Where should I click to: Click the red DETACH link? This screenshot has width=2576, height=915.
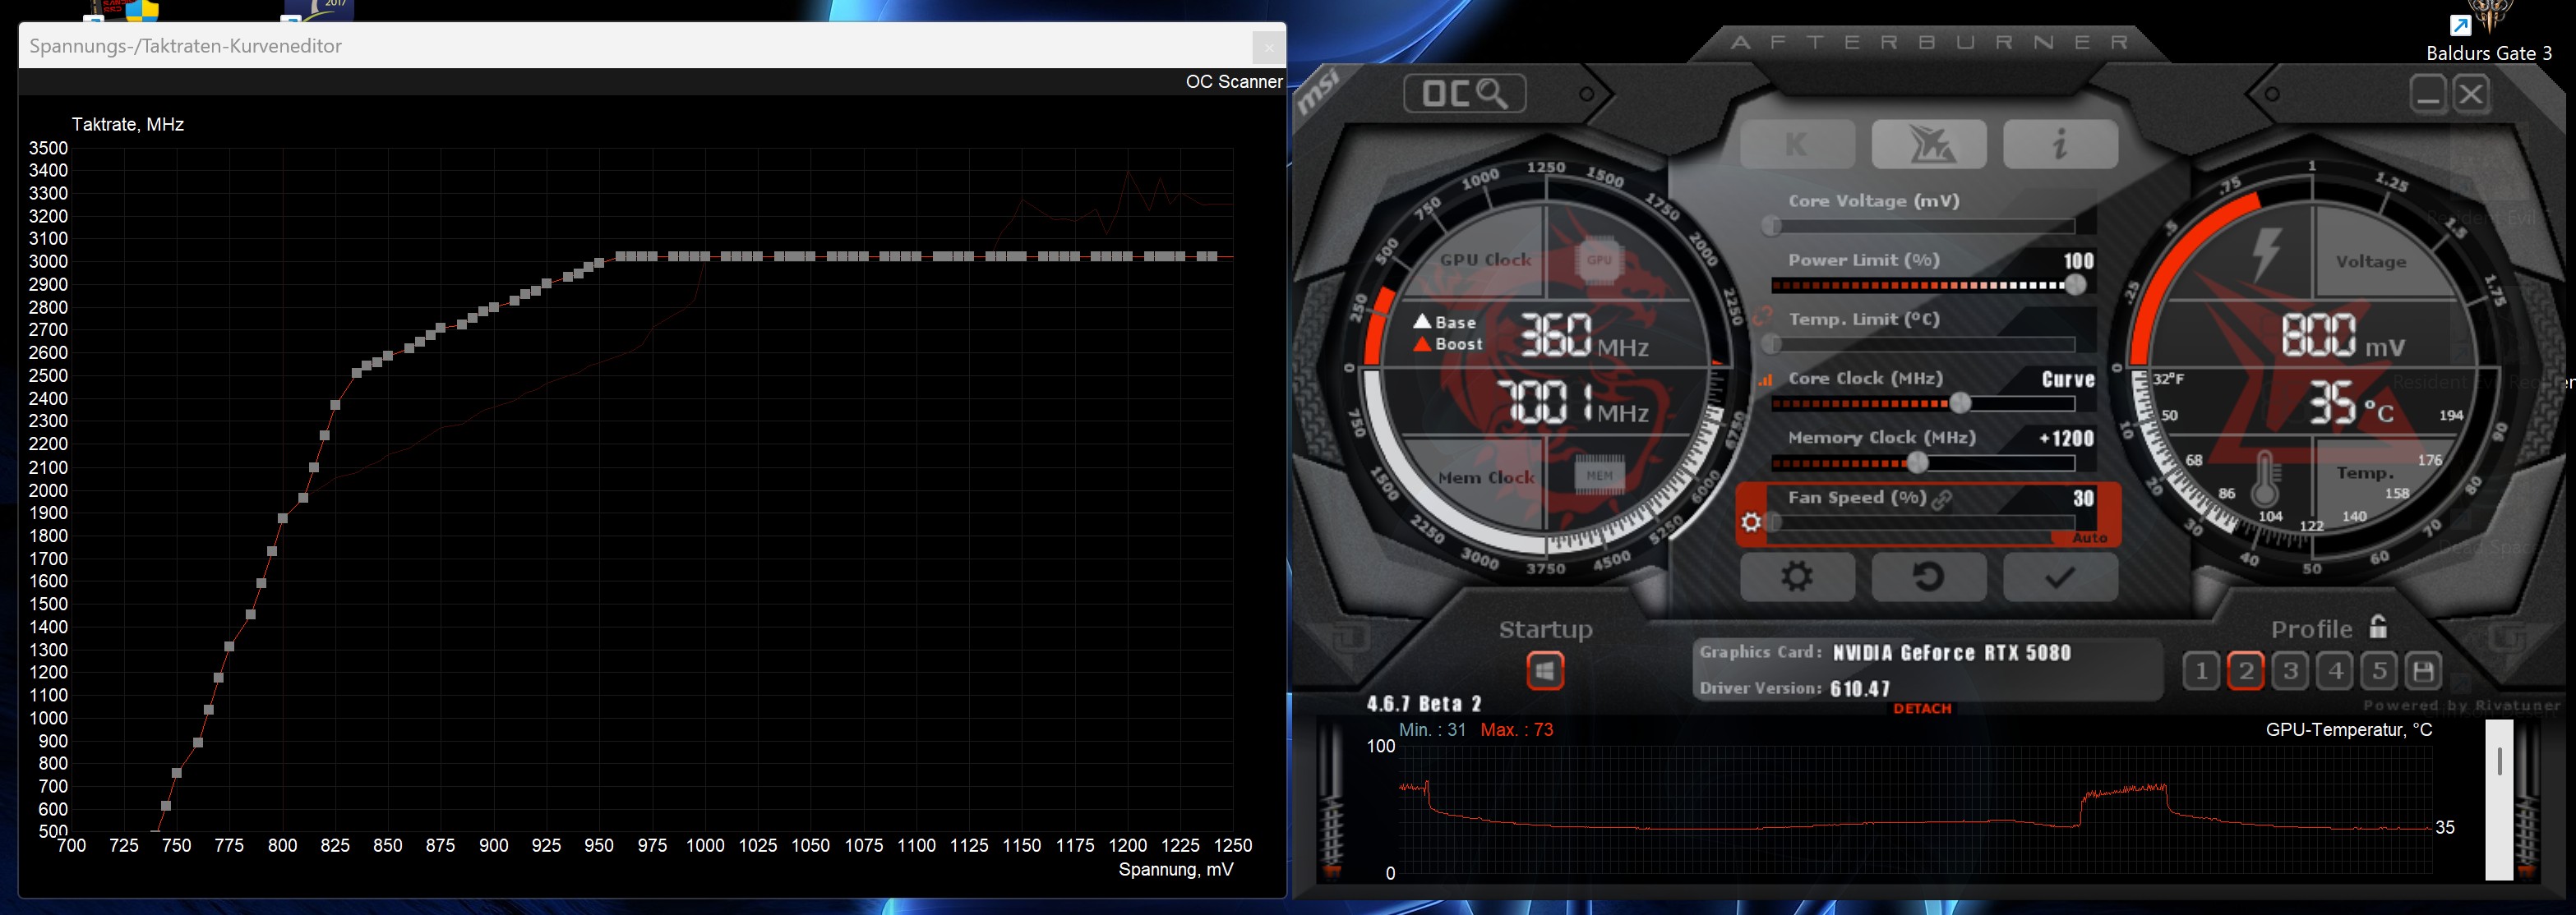pos(1922,709)
